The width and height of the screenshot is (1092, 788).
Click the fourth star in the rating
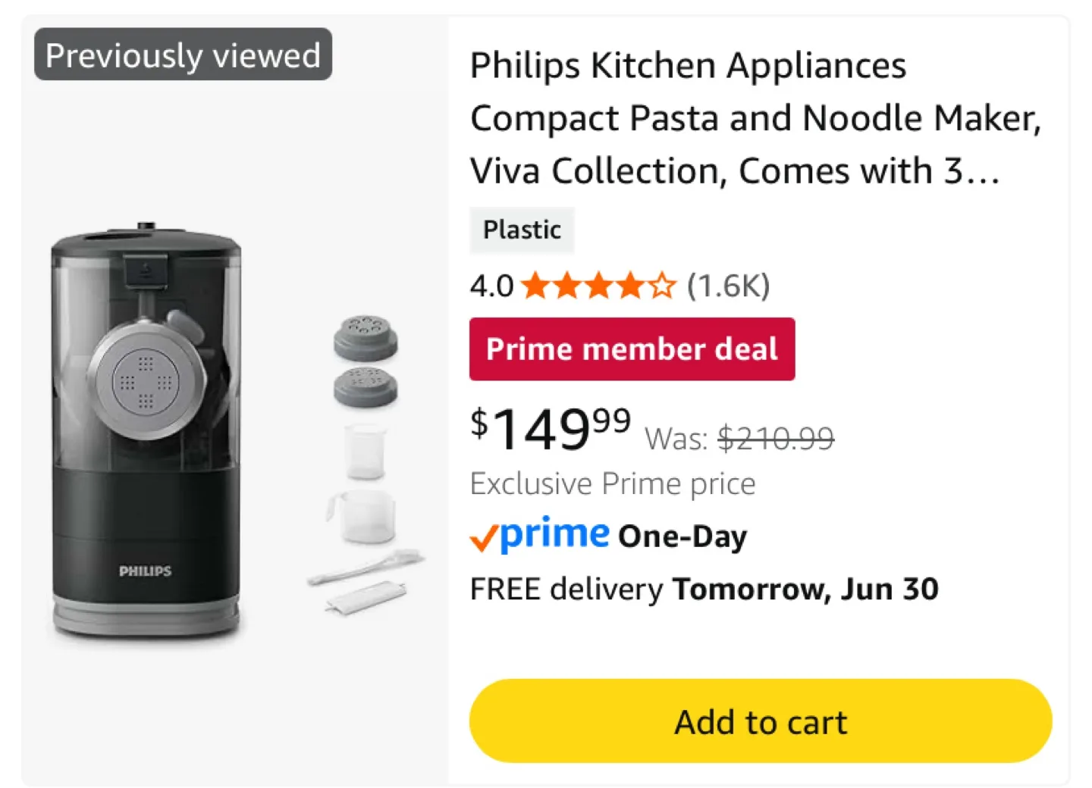pos(632,286)
